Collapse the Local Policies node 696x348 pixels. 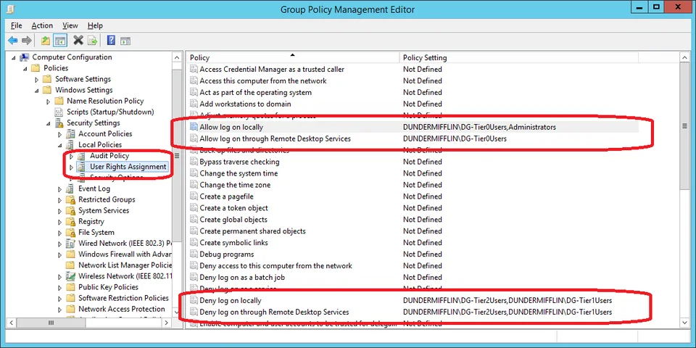pos(60,145)
